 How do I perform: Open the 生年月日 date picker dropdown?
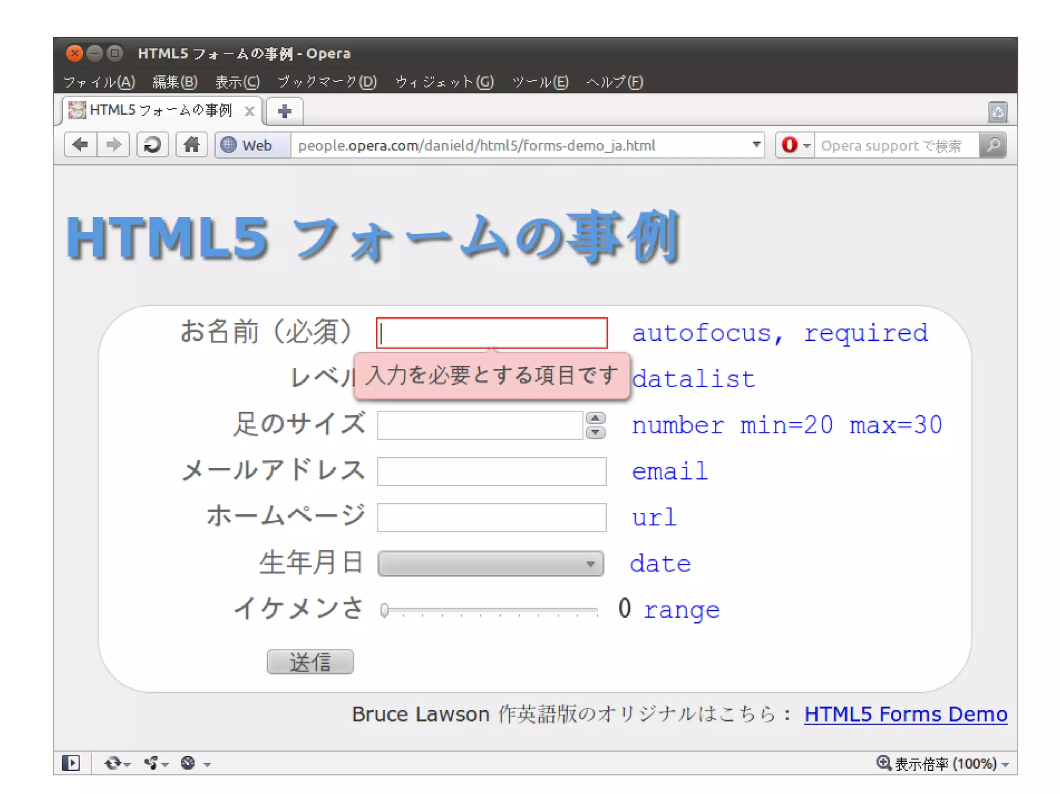click(x=490, y=563)
